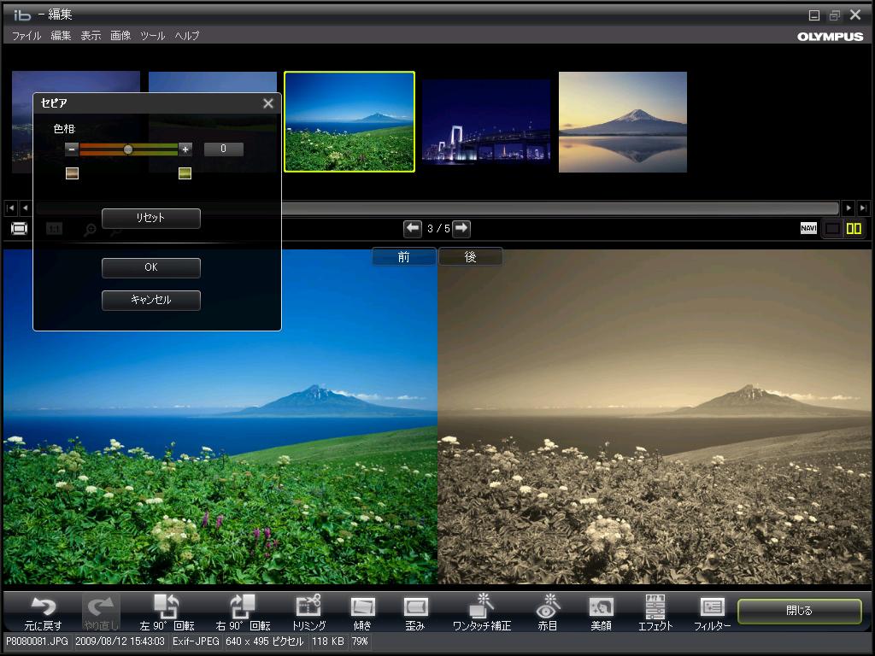Viewport: 875px width, 656px height.
Task: Click the plus button on hue slider
Action: [185, 149]
